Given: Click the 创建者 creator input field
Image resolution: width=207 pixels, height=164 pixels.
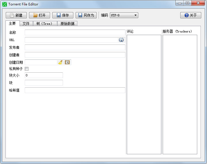Looking at the screenshot, I should coord(75,55).
